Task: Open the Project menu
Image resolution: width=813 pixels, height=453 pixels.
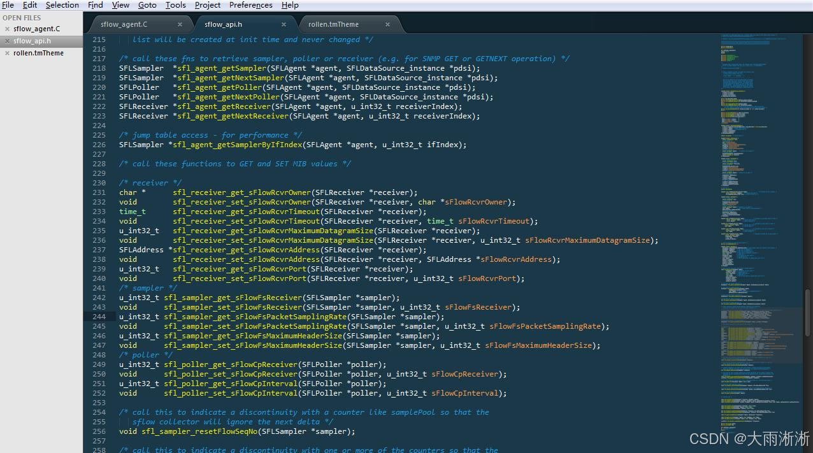Action: coord(207,4)
